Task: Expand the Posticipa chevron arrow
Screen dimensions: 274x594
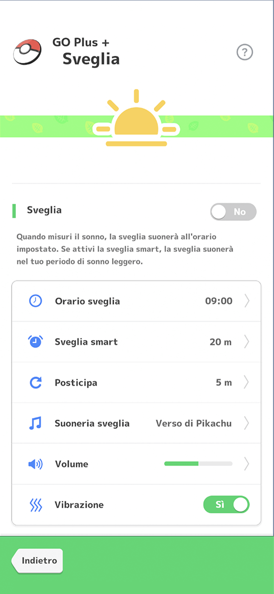Action: [247, 383]
